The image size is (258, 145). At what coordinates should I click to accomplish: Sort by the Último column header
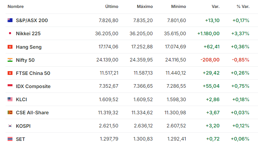point(112,7)
